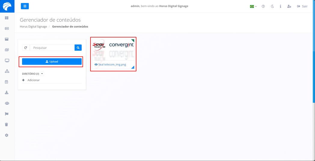Open the dashboard grid icon in sidebar

(7, 18)
